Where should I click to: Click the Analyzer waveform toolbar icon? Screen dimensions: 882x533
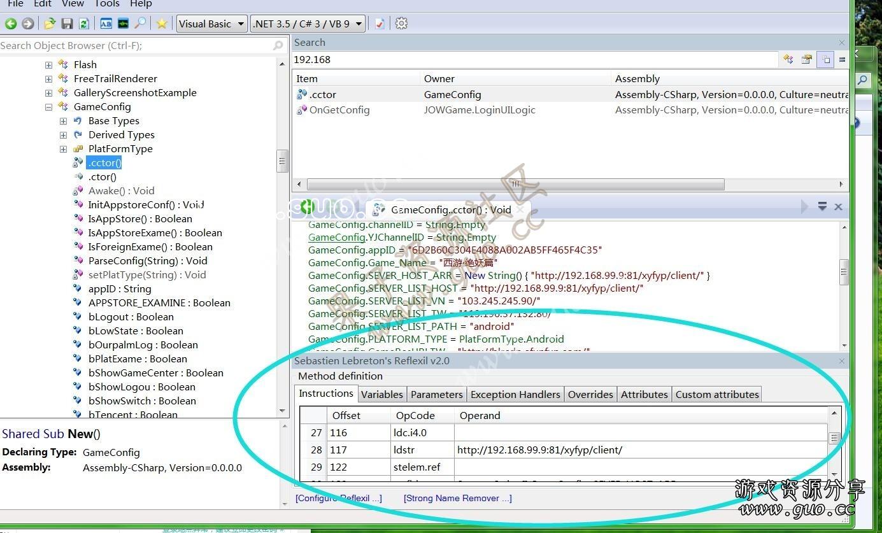click(123, 24)
